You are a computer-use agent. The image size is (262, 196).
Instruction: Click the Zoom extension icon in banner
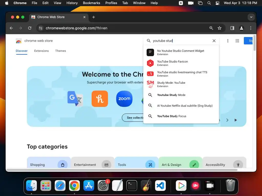click(x=124, y=99)
